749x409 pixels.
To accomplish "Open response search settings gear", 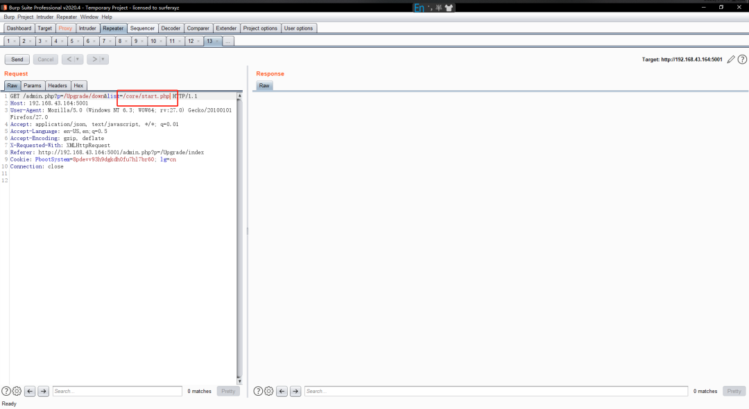I will tap(269, 391).
